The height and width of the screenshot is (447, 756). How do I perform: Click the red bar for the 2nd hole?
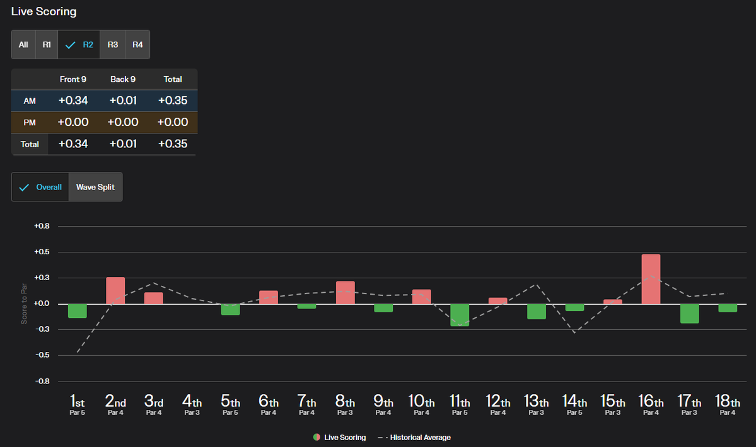[x=115, y=291]
